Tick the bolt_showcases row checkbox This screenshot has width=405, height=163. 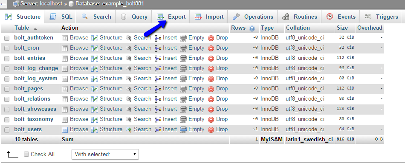coord(7,109)
